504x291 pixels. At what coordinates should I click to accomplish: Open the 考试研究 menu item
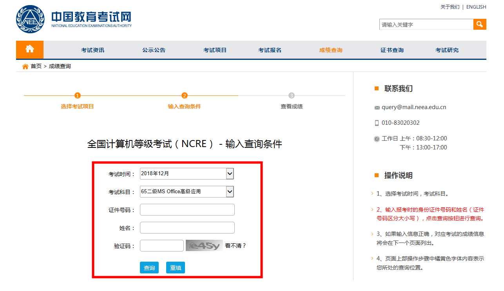[447, 50]
